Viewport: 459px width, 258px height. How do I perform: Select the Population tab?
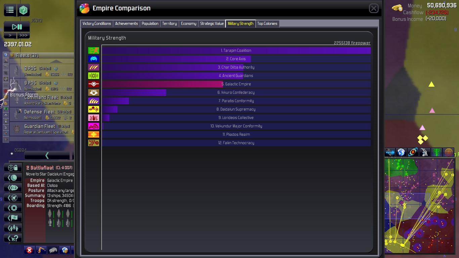[150, 24]
